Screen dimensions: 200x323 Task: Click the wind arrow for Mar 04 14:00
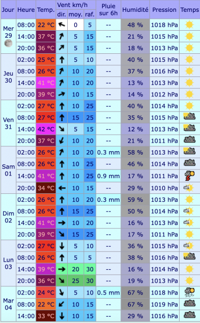click(62, 316)
